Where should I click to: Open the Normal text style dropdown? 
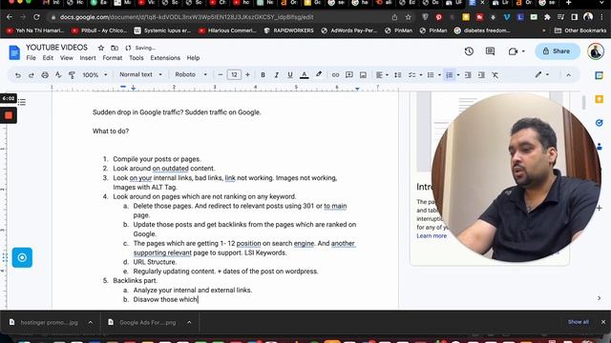pyautogui.click(x=140, y=74)
